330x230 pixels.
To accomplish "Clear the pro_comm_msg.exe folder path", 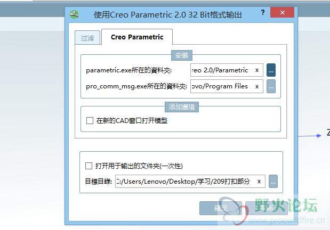I will (x=257, y=86).
